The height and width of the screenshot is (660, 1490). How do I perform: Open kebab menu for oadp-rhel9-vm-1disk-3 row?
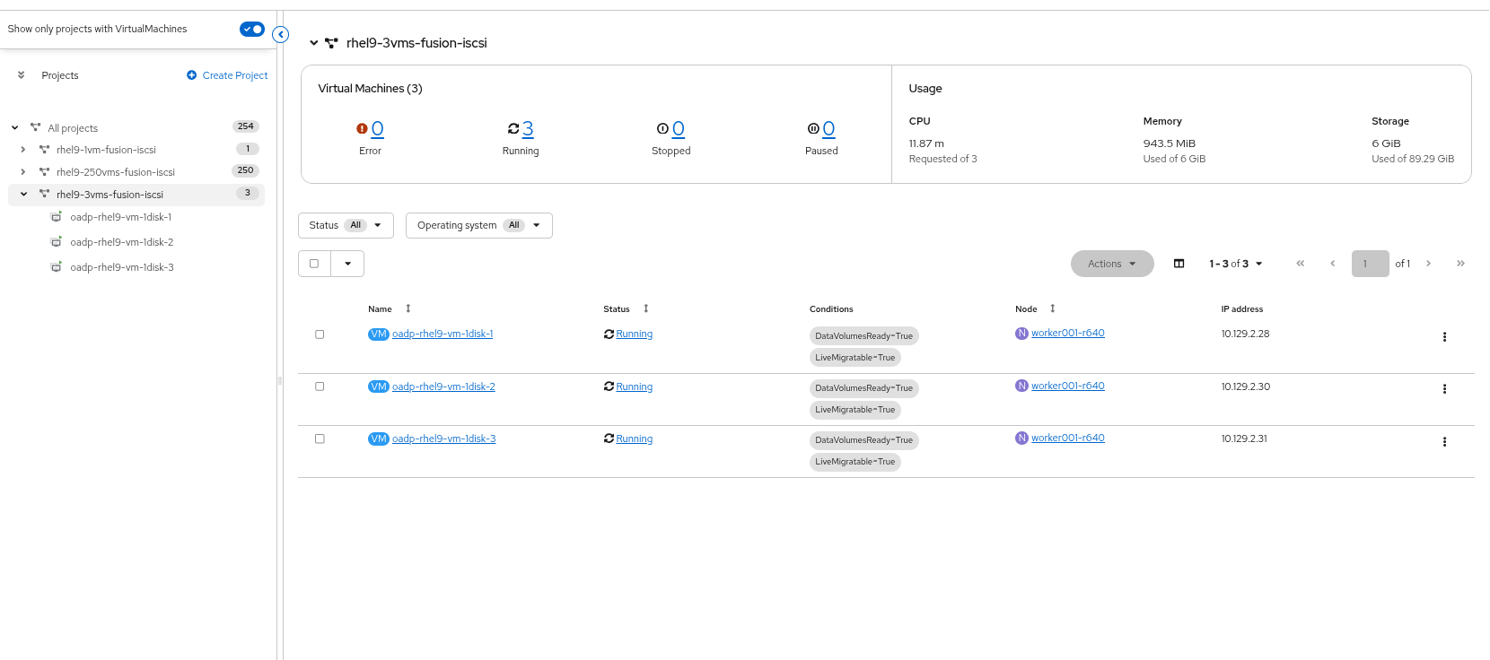1444,442
